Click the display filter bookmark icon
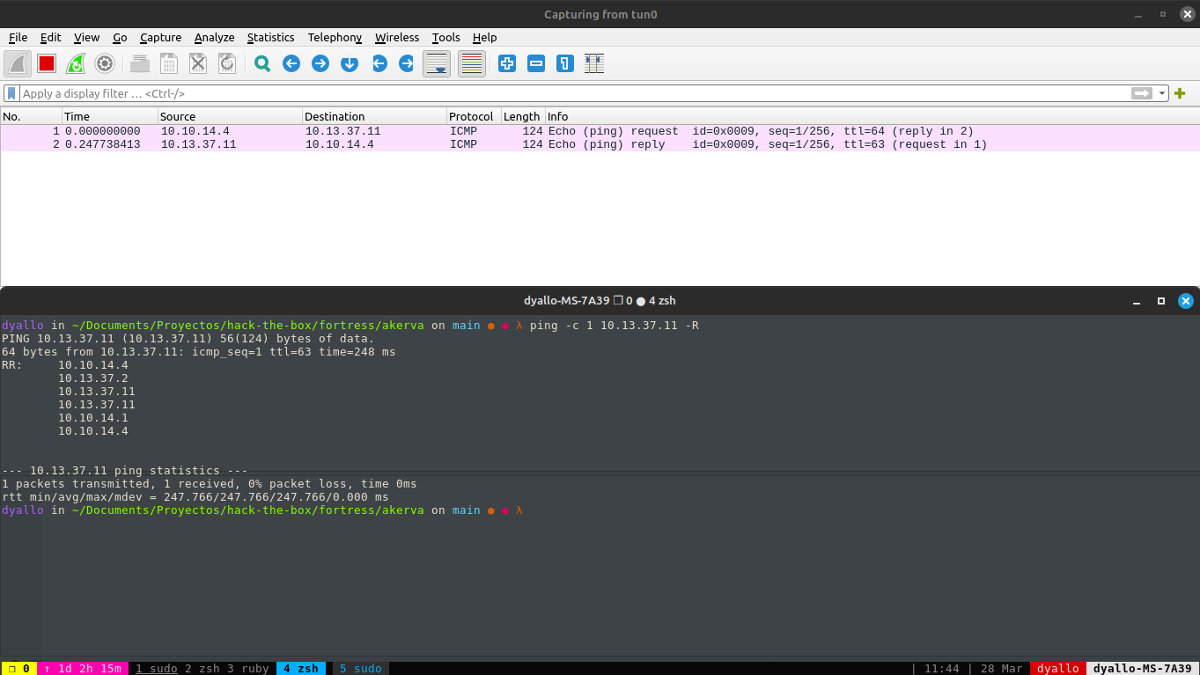This screenshot has width=1200, height=675. click(11, 93)
